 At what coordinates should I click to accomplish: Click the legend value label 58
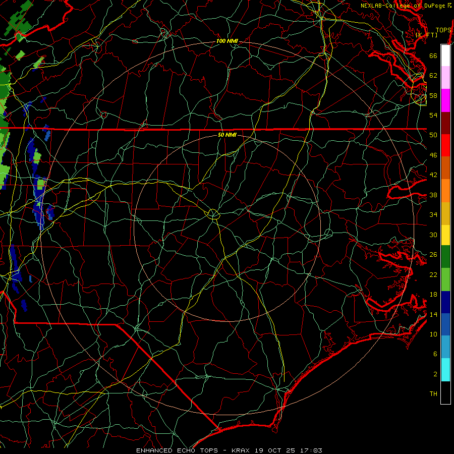point(433,95)
